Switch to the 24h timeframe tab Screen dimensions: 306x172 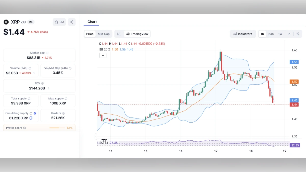coord(271,34)
